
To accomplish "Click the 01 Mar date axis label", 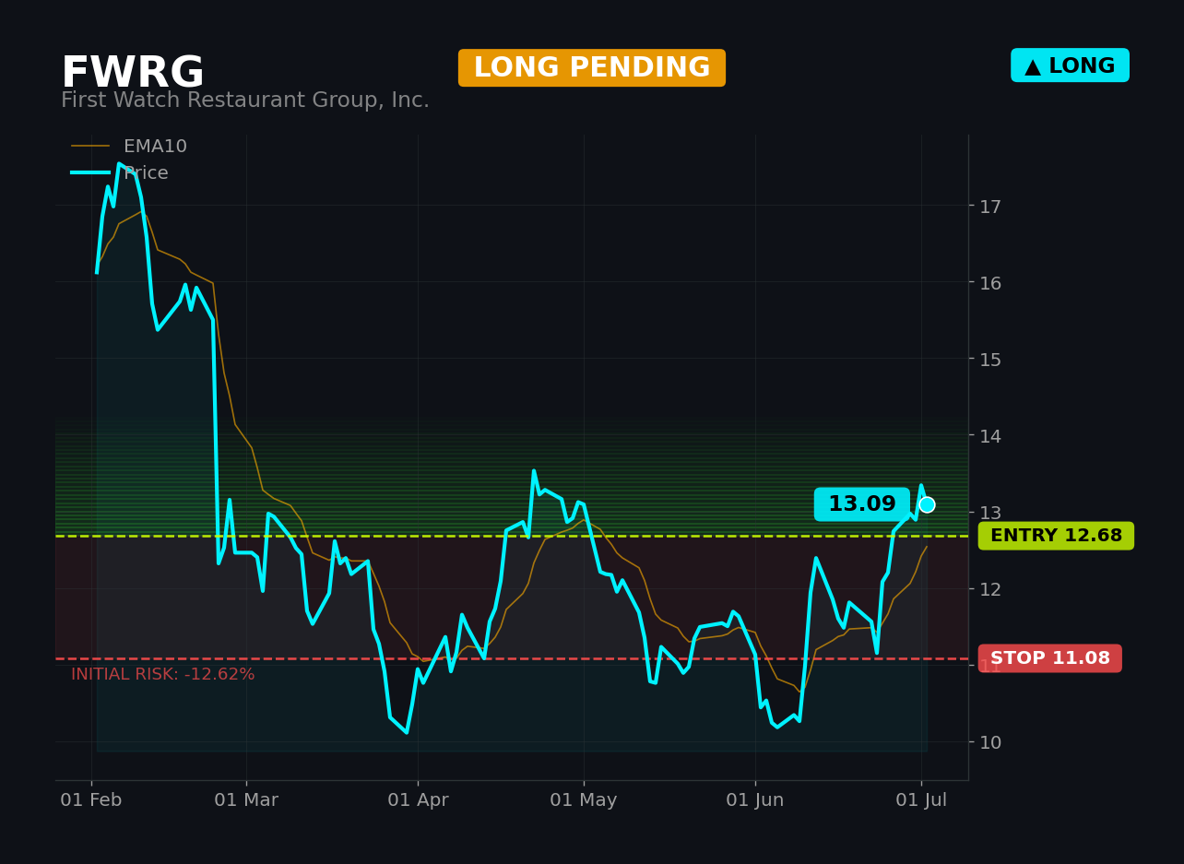I will click(246, 800).
